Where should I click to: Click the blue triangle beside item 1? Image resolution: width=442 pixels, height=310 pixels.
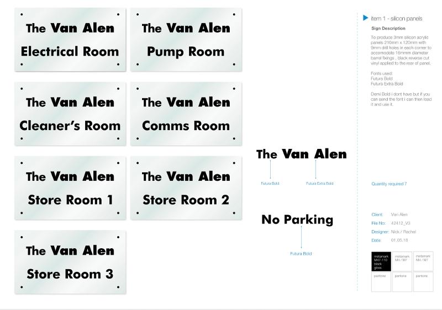pyautogui.click(x=365, y=18)
